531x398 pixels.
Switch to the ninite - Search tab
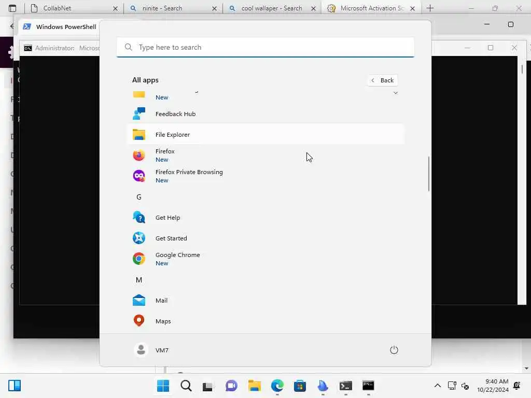[173, 8]
